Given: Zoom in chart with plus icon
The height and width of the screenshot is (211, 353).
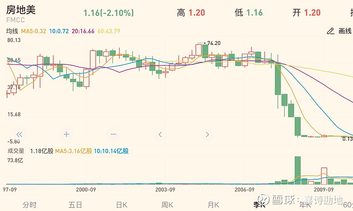Looking at the screenshot, I should [x=67, y=134].
